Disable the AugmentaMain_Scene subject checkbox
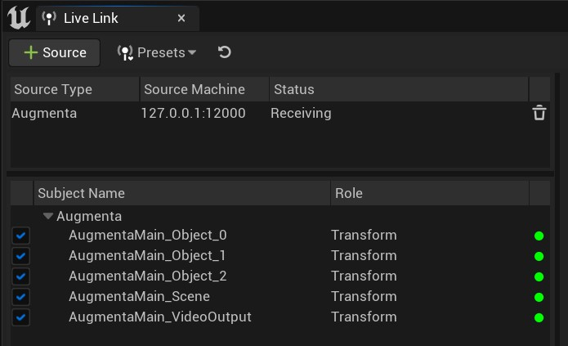The image size is (568, 346). [20, 297]
